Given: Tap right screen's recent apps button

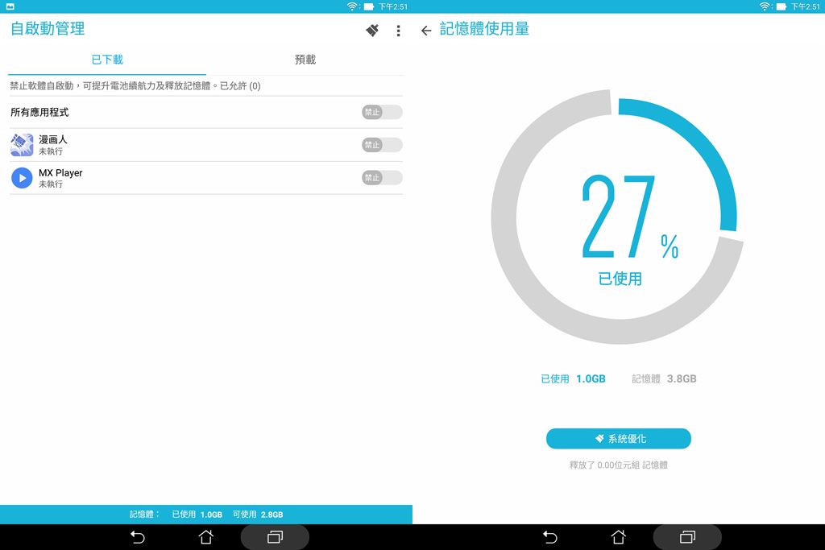Looking at the screenshot, I should pyautogui.click(x=687, y=537).
